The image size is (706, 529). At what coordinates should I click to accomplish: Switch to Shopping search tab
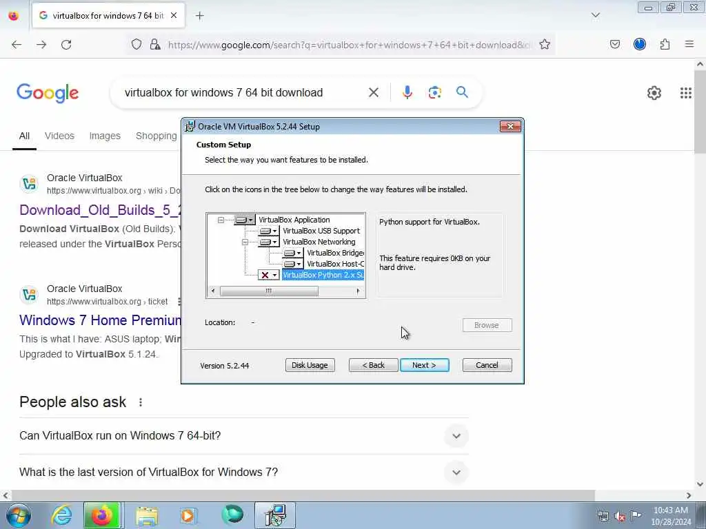pyautogui.click(x=157, y=136)
